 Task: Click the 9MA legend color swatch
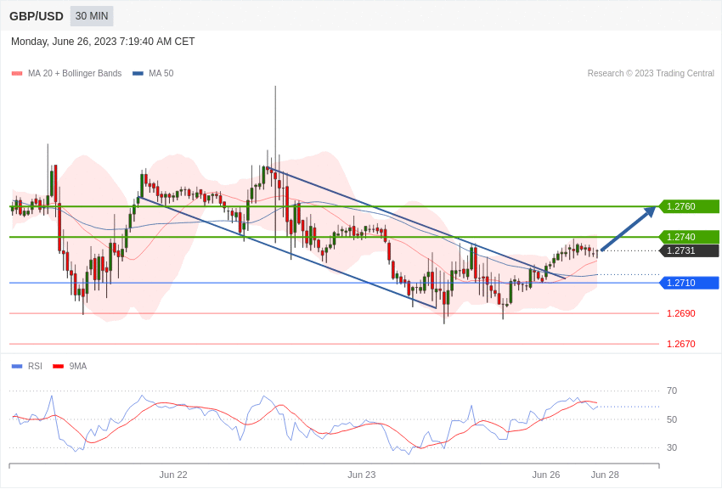(58, 367)
